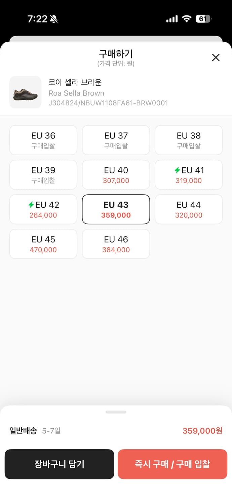Select size EU 46 priced 384,000
The width and height of the screenshot is (232, 504).
(116, 244)
